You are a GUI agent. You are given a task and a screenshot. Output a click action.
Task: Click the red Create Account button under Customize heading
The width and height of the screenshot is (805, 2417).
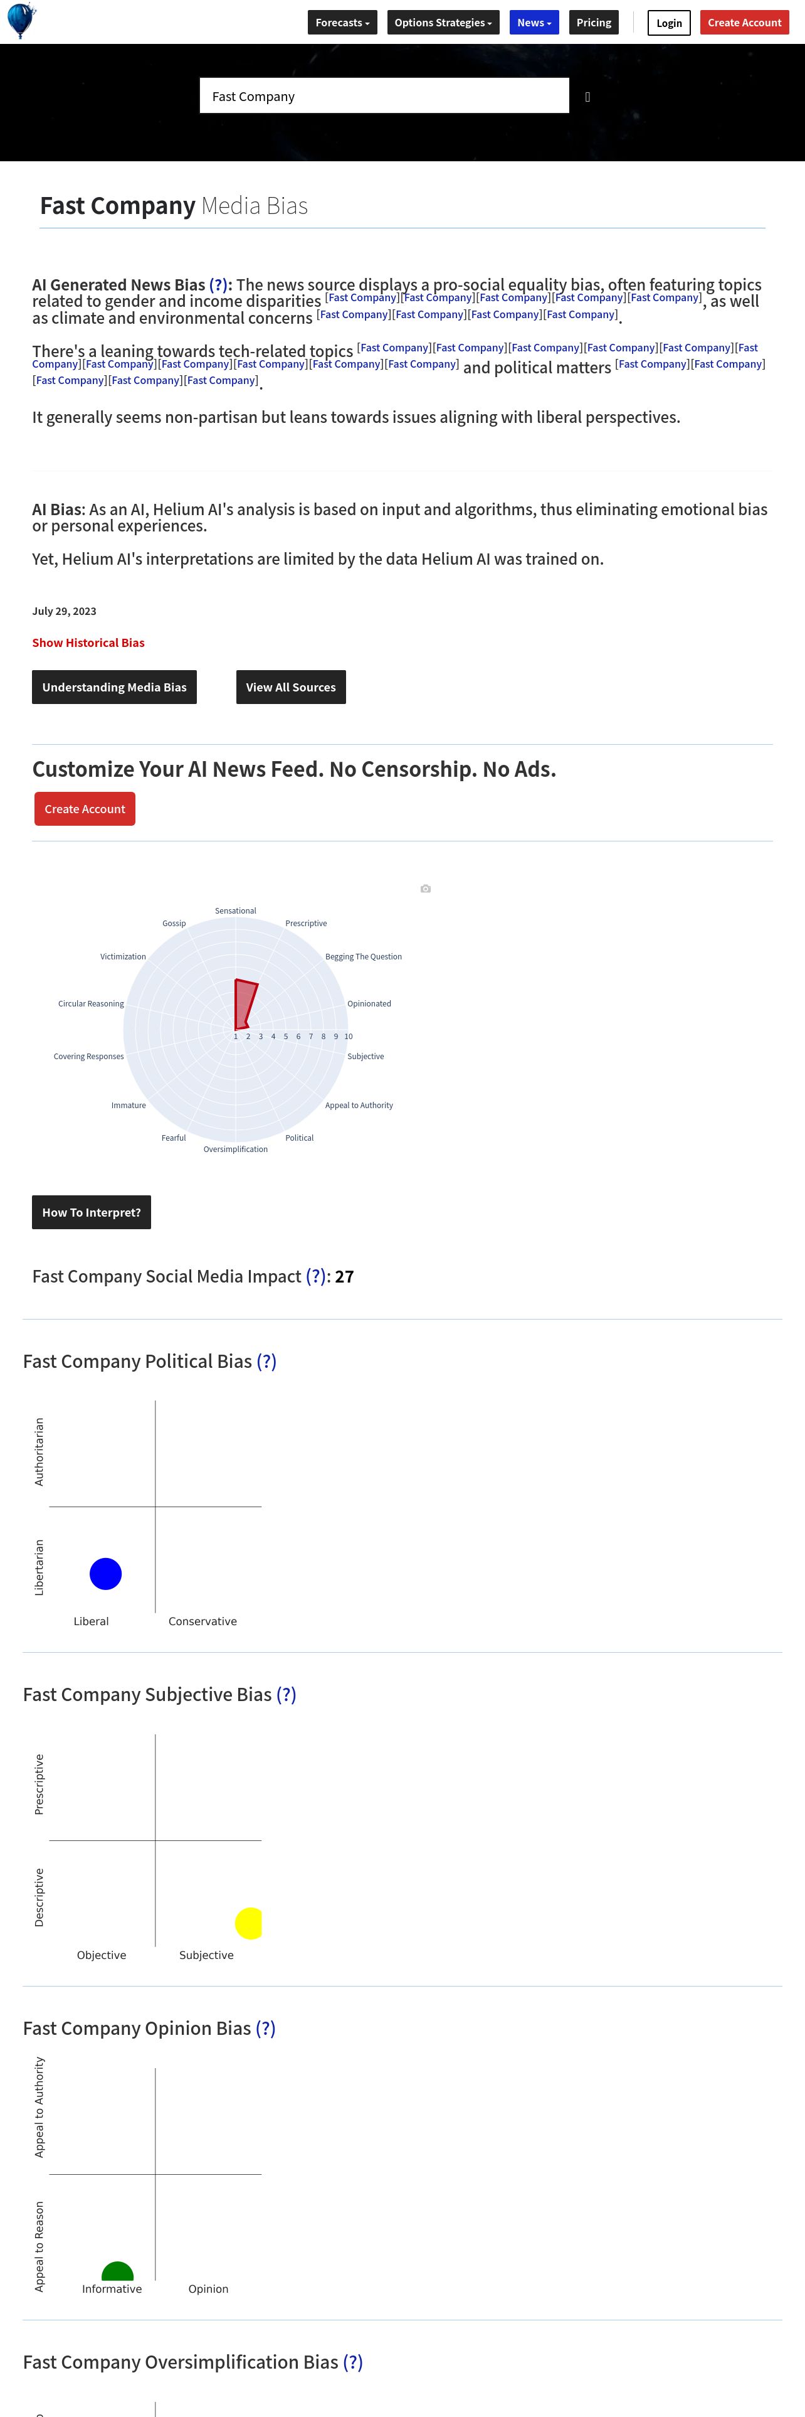click(85, 809)
